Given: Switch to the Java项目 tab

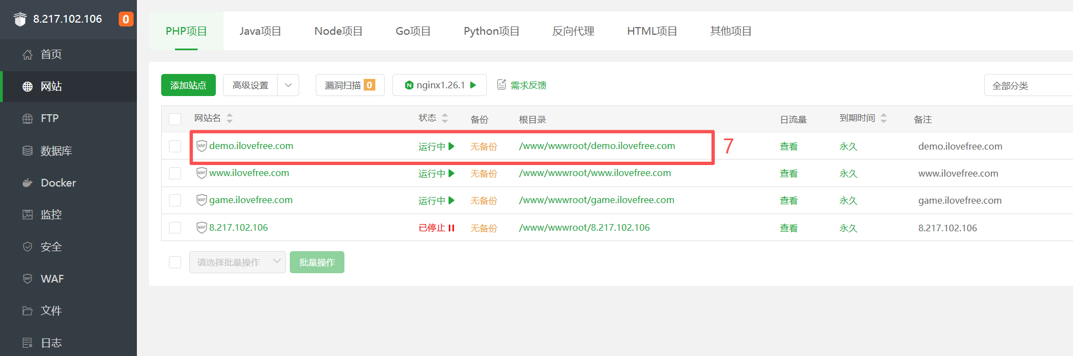Looking at the screenshot, I should point(260,31).
